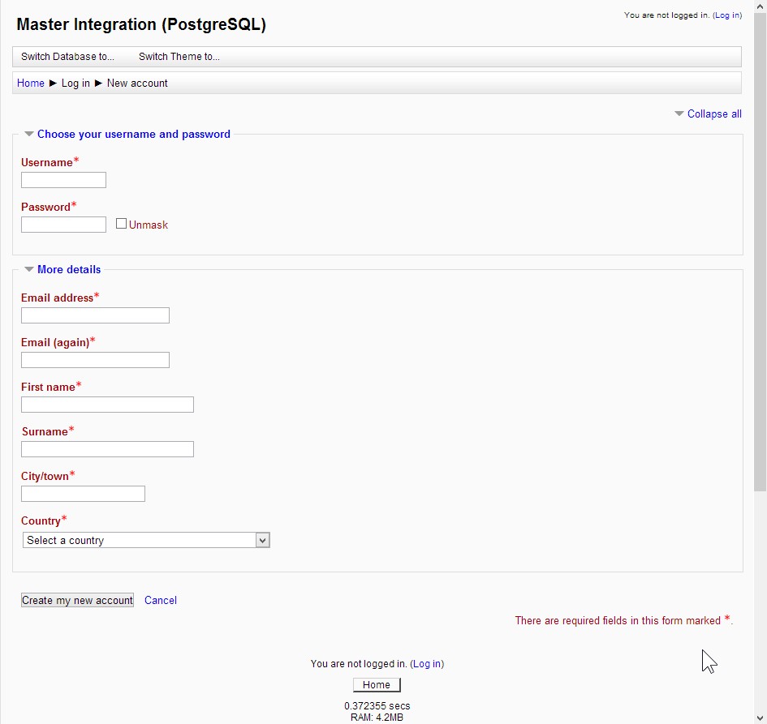Focus the Email (again) field
767x724 pixels.
coord(96,360)
